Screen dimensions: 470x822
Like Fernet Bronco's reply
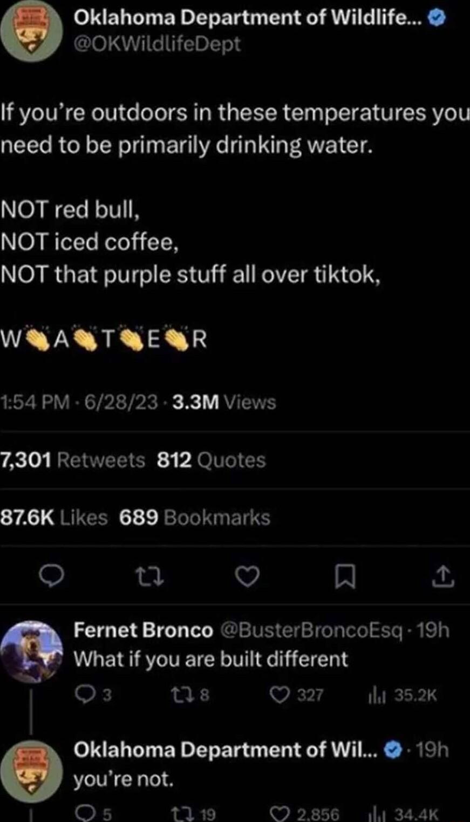pyautogui.click(x=280, y=695)
